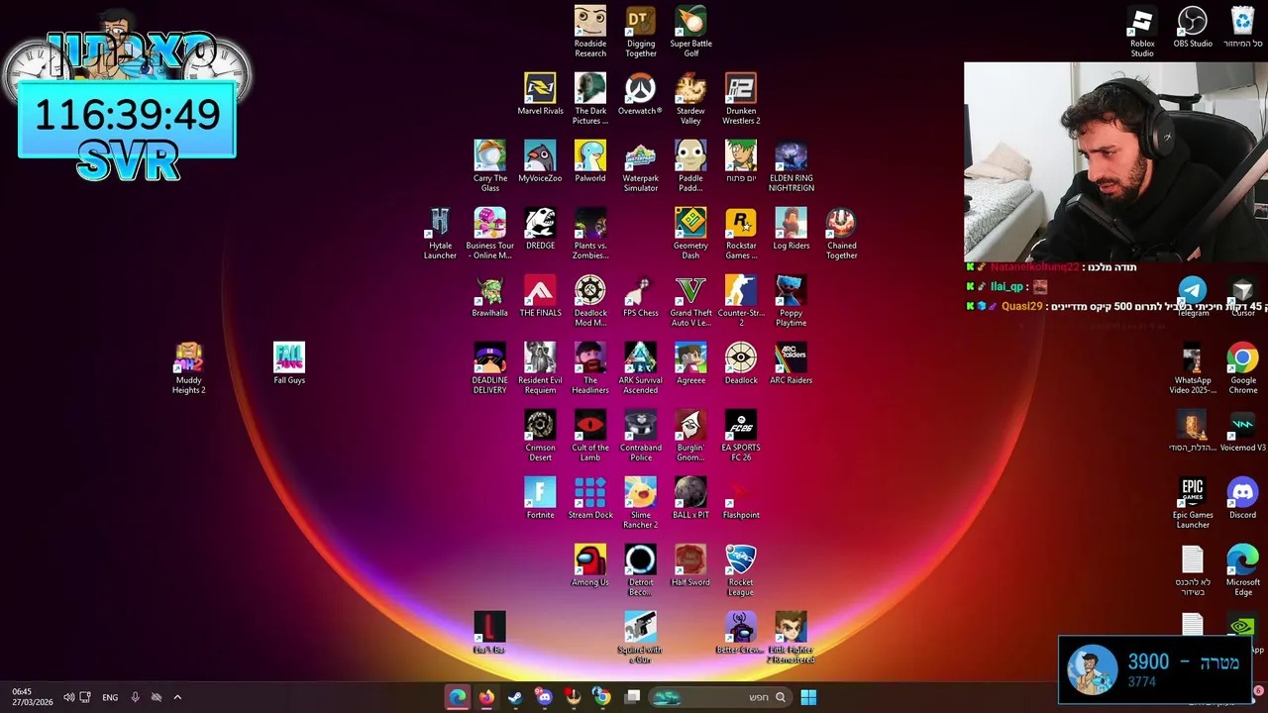Open EA SPORTS FC 26 icon
This screenshot has width=1268, height=713.
pos(741,436)
